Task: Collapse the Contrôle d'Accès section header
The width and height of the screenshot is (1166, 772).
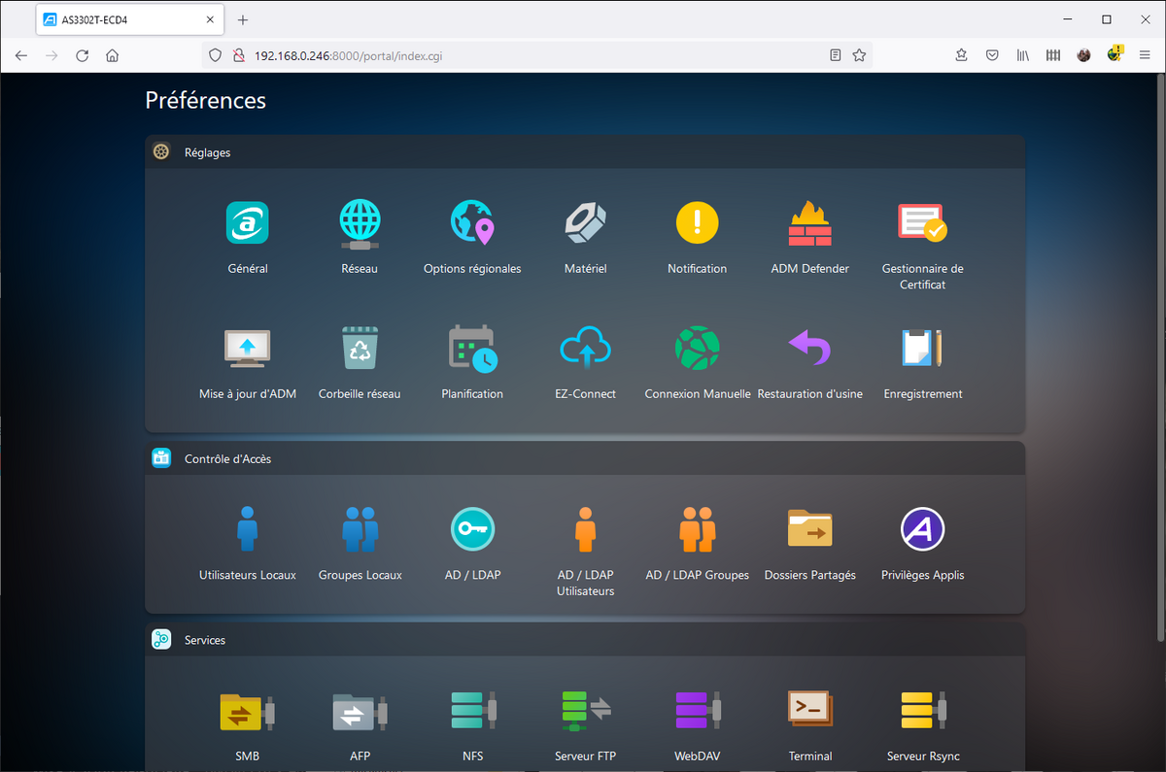Action: coord(585,458)
